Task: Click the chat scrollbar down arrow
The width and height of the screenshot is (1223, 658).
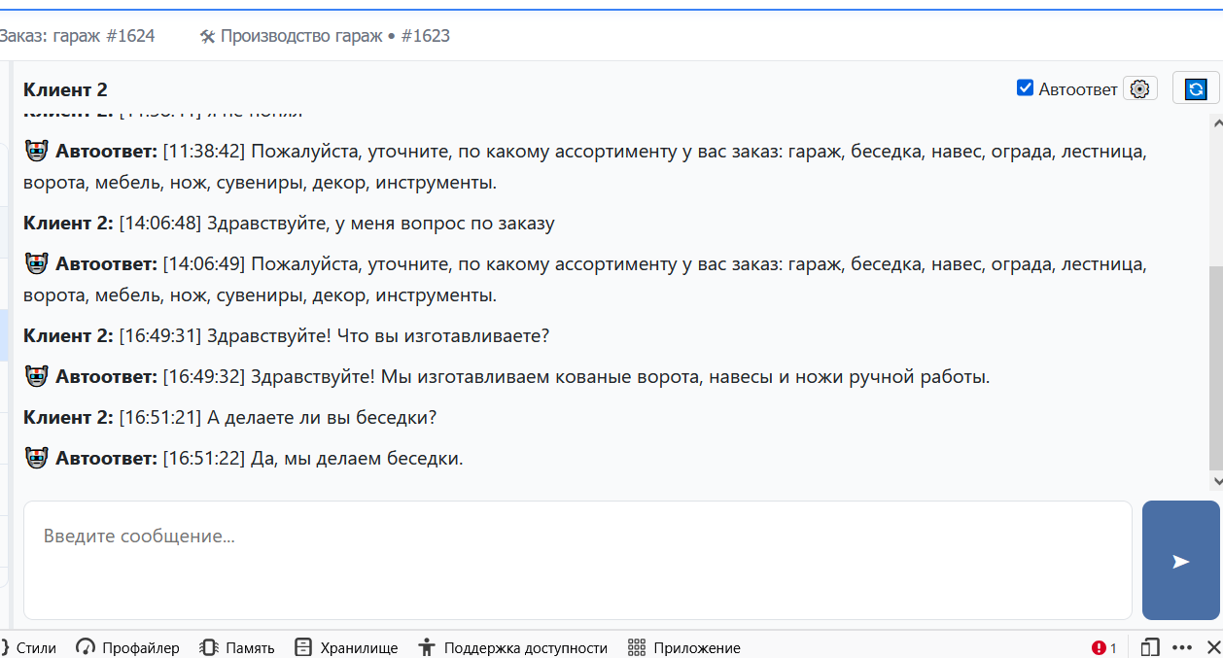Action: [x=1216, y=481]
